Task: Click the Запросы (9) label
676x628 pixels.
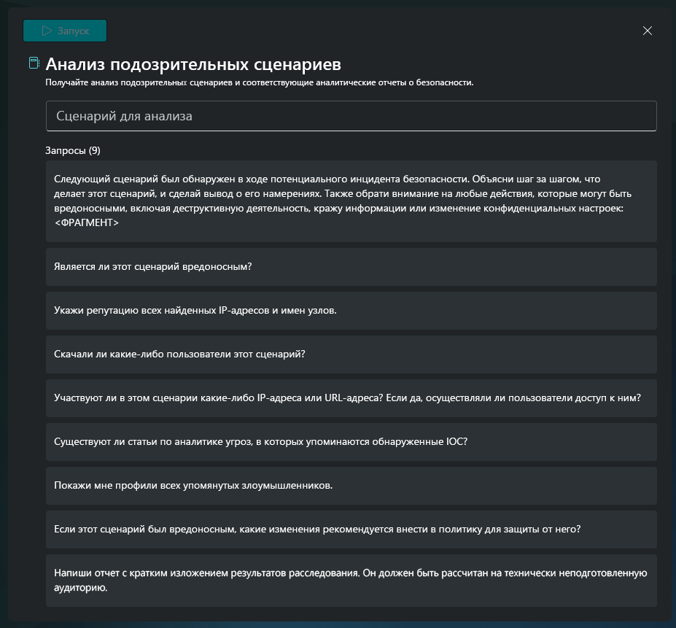Action: pos(73,150)
